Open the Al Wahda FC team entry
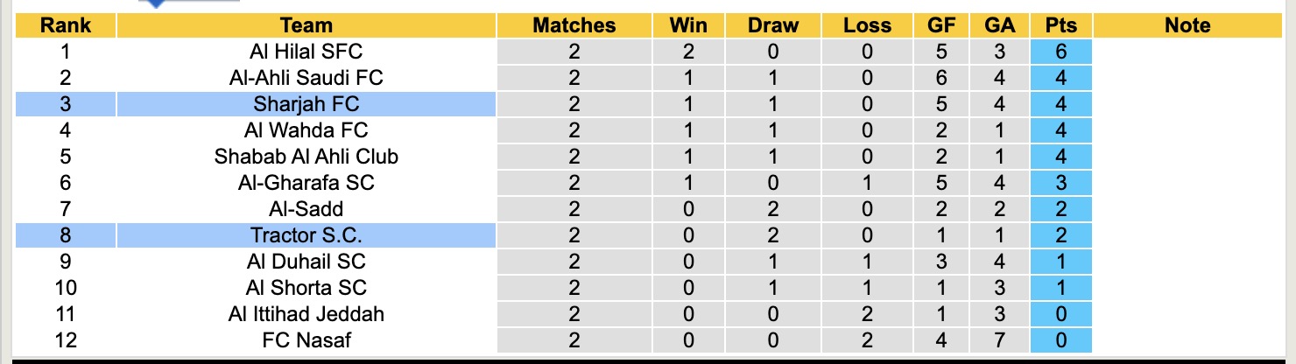1296x364 pixels. tap(306, 130)
